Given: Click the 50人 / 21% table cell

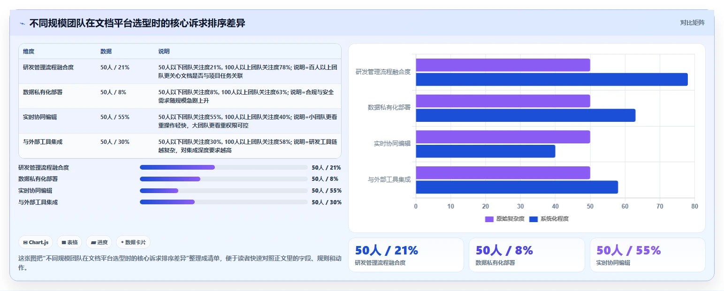Looking at the screenshot, I should coord(115,67).
